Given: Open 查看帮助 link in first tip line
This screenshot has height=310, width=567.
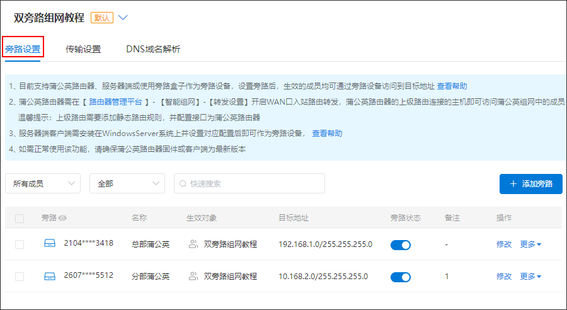Looking at the screenshot, I should point(452,86).
